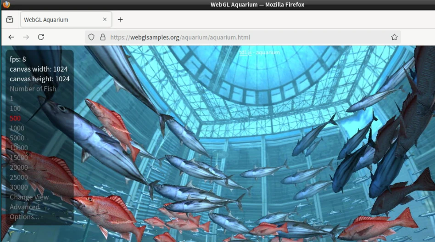The height and width of the screenshot is (242, 435).
Task: Open the tracking protection shield
Action: point(91,37)
